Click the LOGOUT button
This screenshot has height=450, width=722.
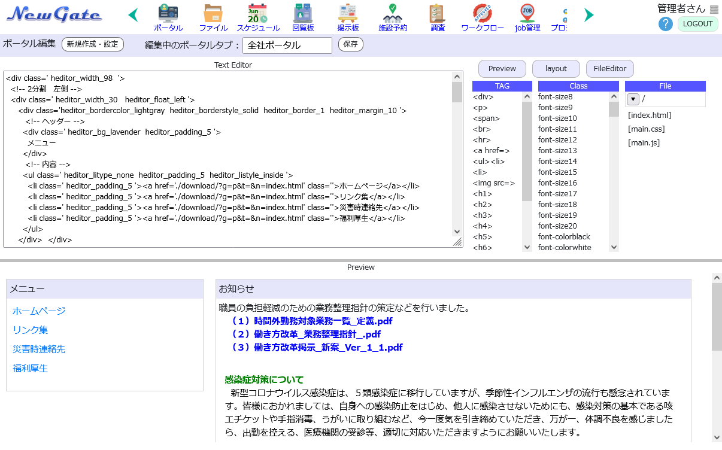[x=697, y=24]
